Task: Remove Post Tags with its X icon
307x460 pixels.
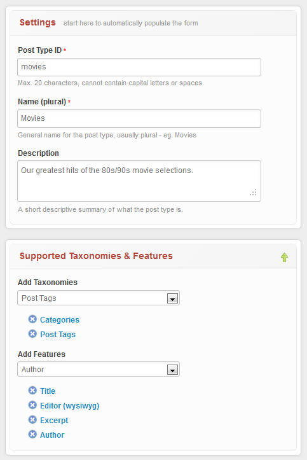Action: click(32, 333)
